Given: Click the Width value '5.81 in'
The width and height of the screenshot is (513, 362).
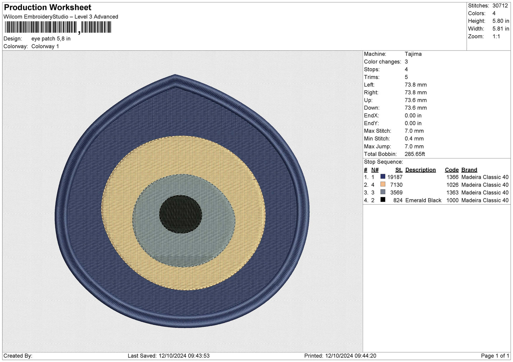Looking at the screenshot, I should 501,29.
